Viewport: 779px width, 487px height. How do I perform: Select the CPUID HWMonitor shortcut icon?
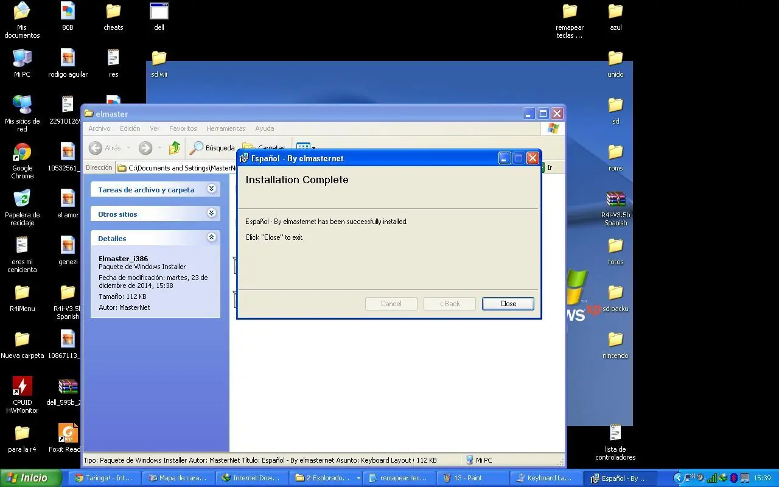[22, 395]
